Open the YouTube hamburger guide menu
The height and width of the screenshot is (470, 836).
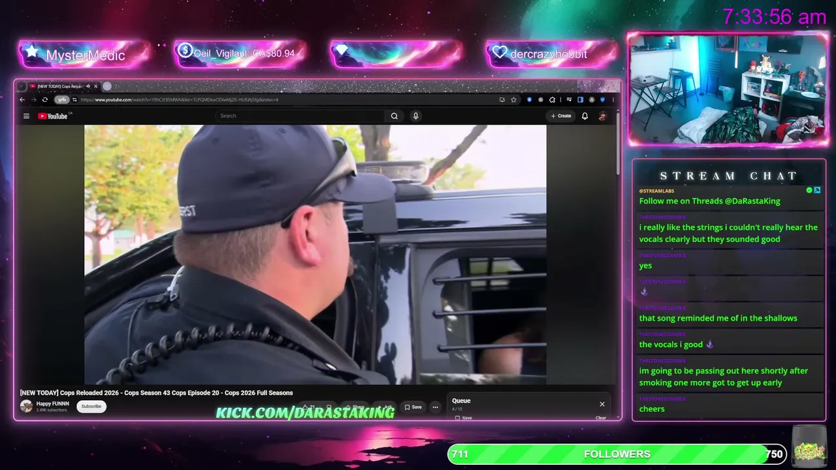coord(26,116)
